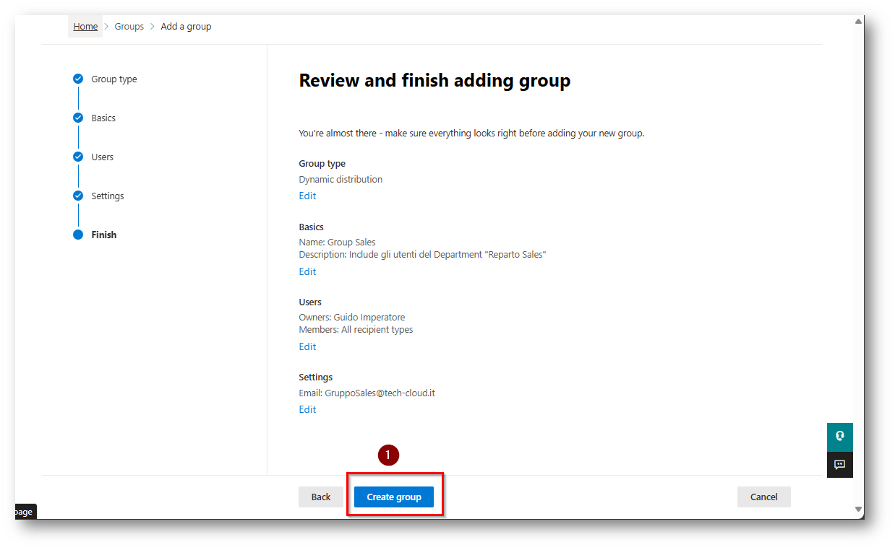895x550 pixels.
Task: Edit the Settings email address
Action: pos(307,410)
